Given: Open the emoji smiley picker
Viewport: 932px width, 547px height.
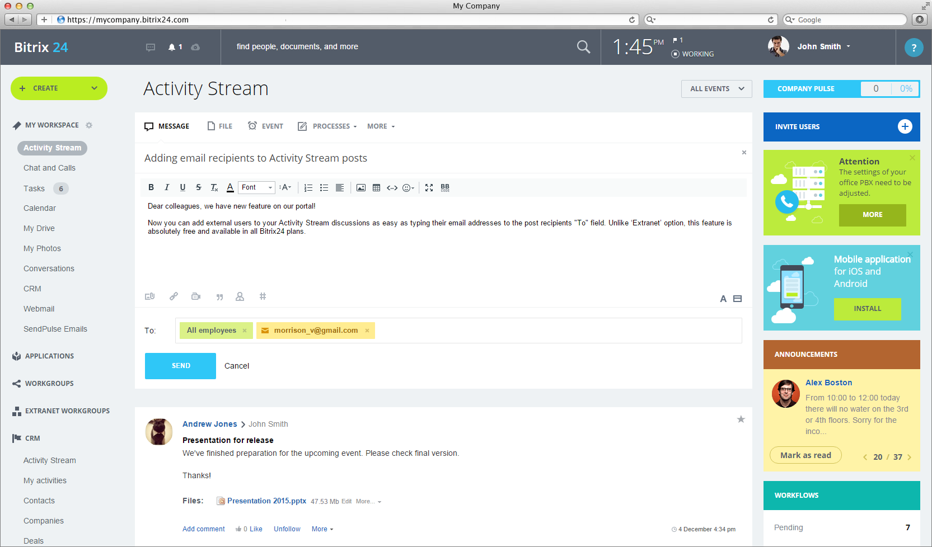Looking at the screenshot, I should tap(409, 188).
